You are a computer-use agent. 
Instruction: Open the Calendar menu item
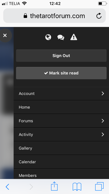pos(61,162)
